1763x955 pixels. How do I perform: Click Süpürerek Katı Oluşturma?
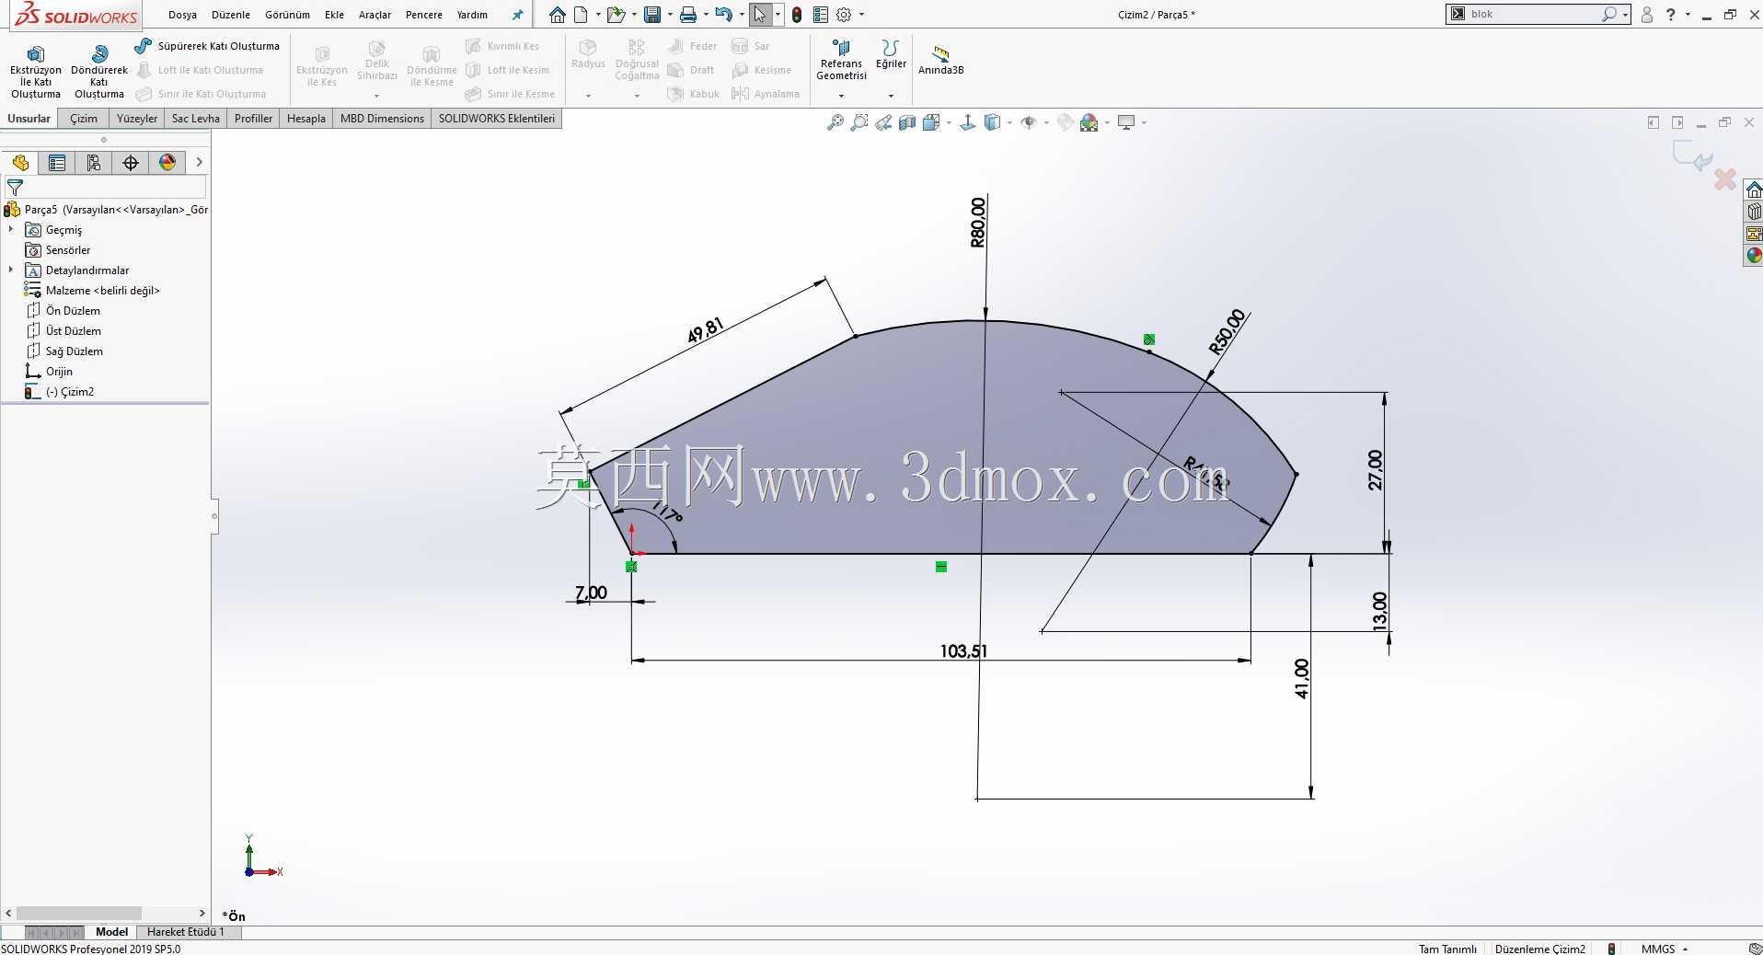click(207, 46)
